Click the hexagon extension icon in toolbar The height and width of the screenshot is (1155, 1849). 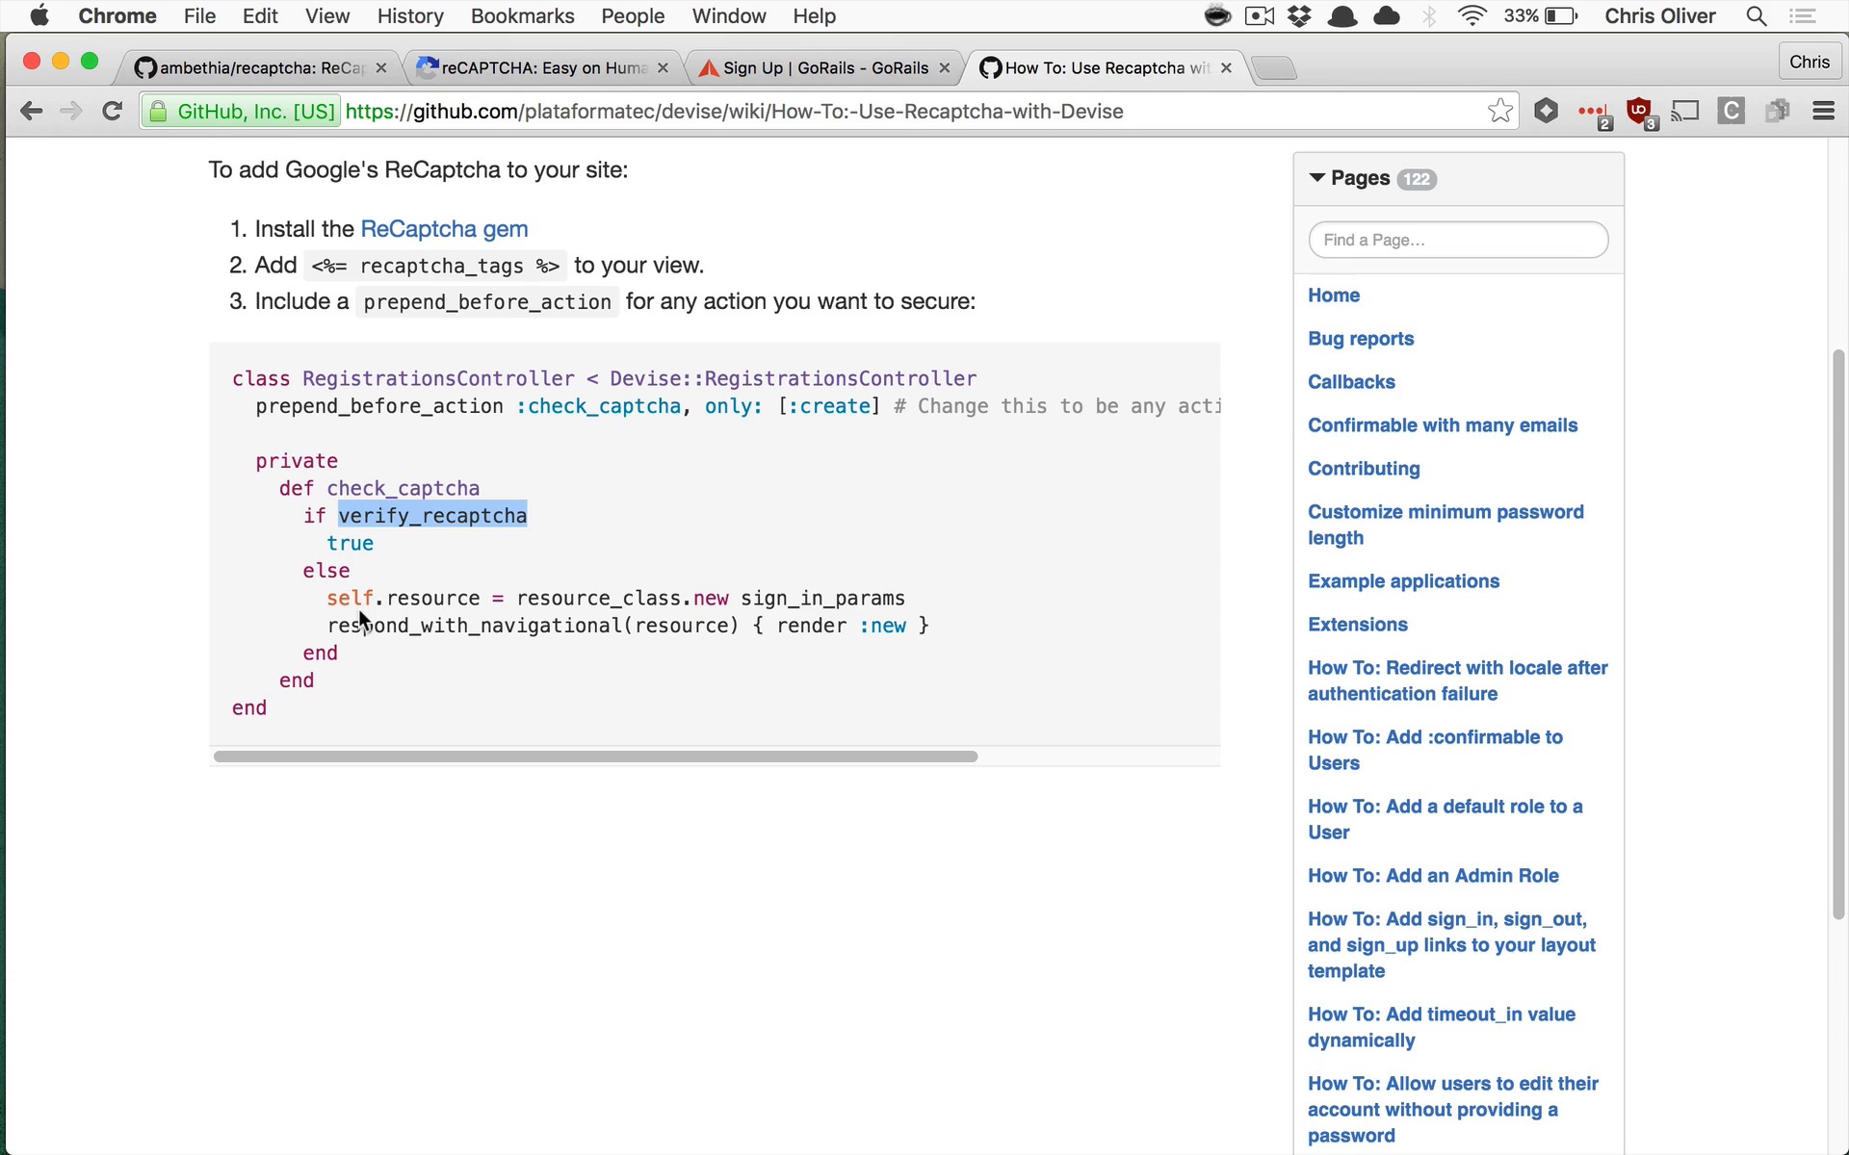click(1547, 111)
